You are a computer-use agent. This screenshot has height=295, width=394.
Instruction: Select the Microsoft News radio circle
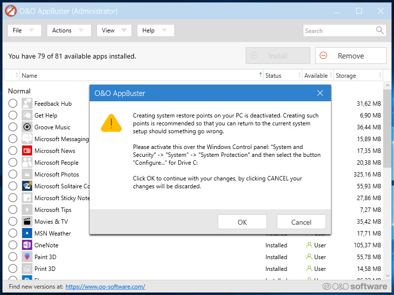pyautogui.click(x=13, y=150)
